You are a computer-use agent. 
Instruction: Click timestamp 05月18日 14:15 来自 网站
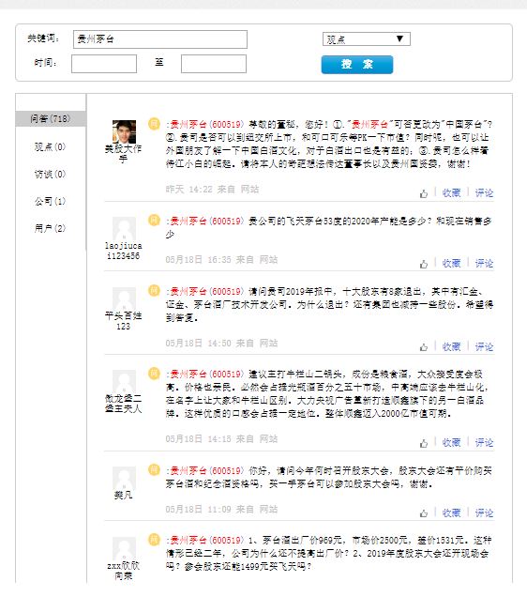coord(221,439)
